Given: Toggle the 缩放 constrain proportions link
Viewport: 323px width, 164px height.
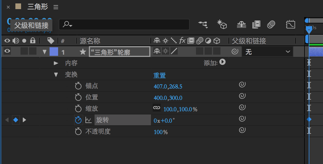Looking at the screenshot, I should [x=157, y=108].
